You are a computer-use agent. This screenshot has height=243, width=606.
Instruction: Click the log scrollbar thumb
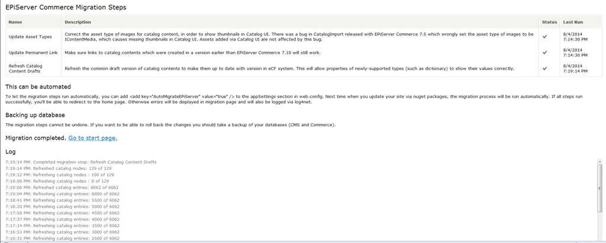[x=601, y=189]
